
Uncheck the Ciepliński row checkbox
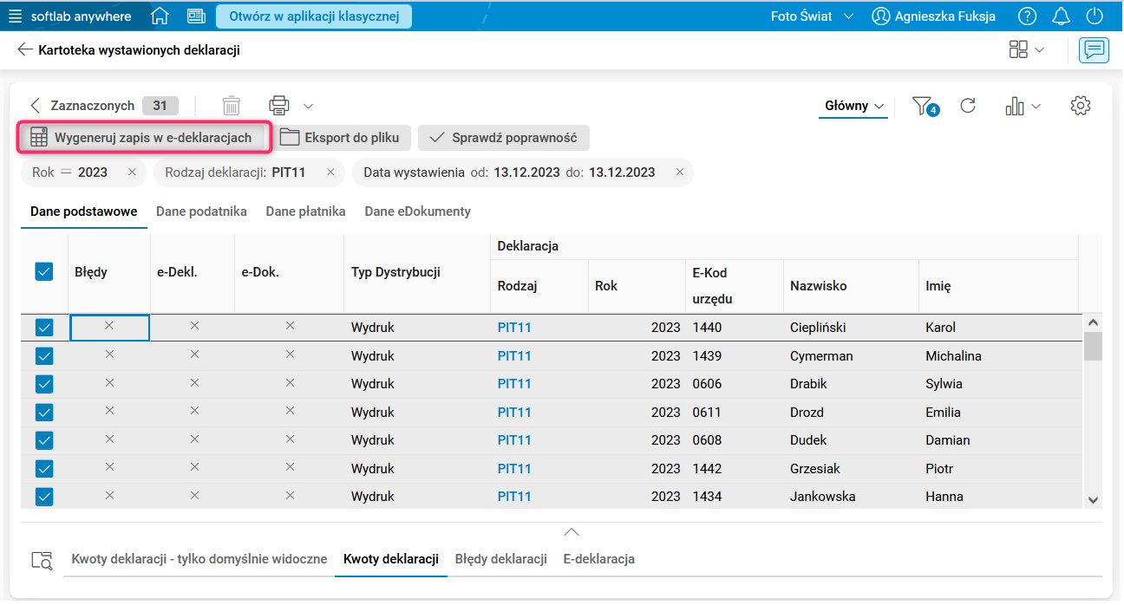44,328
